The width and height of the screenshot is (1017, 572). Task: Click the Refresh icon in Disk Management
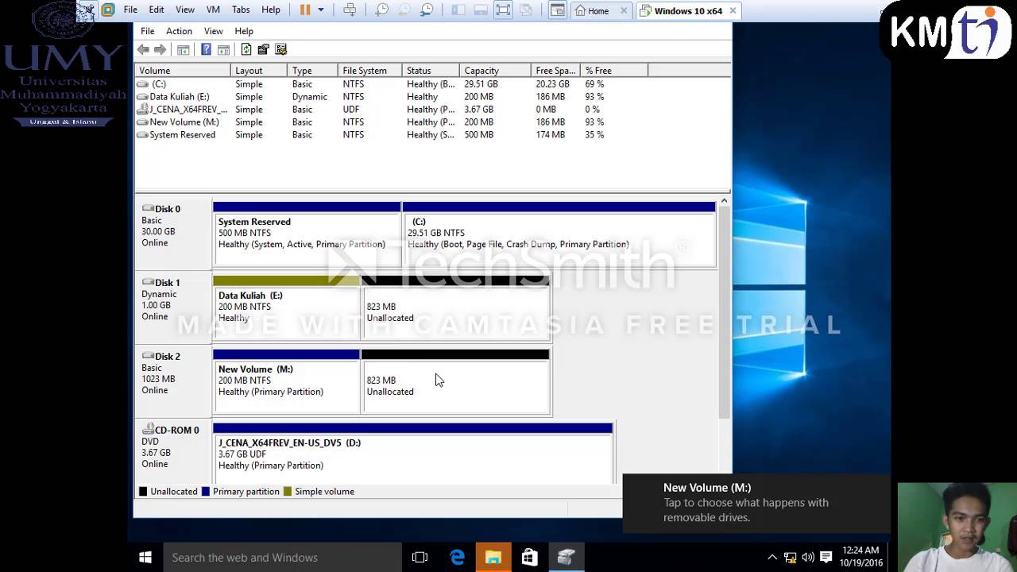246,49
